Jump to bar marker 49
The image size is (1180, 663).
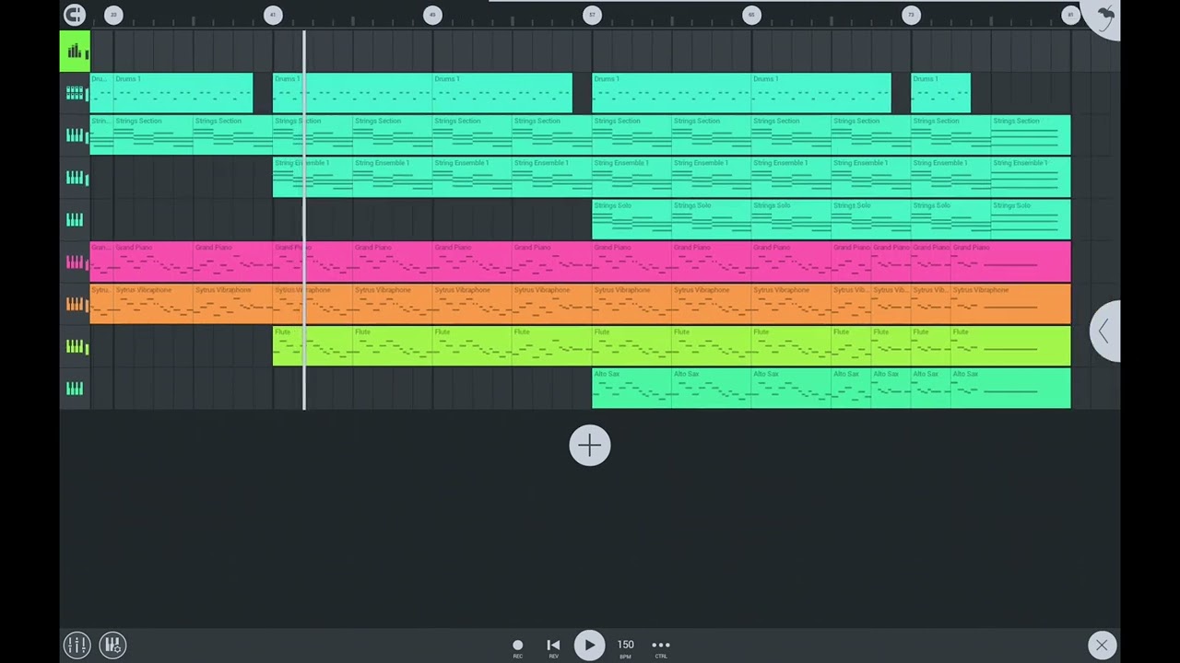[432, 15]
